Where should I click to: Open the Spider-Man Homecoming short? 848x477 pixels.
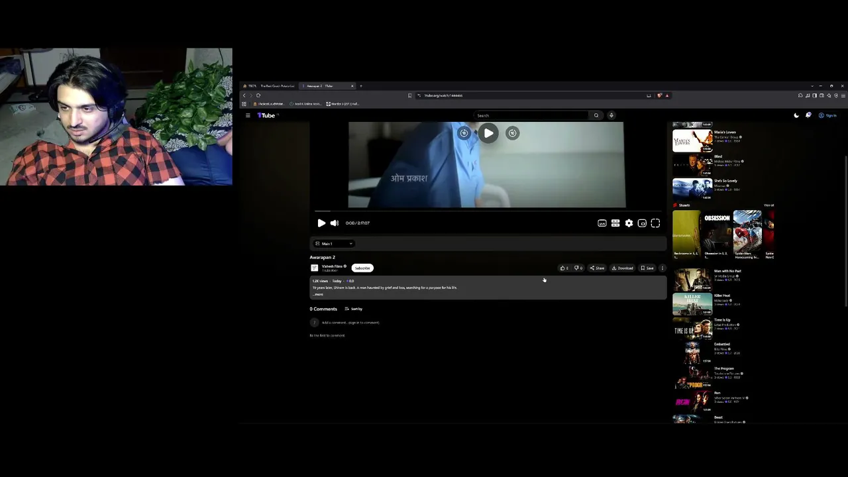click(x=747, y=235)
